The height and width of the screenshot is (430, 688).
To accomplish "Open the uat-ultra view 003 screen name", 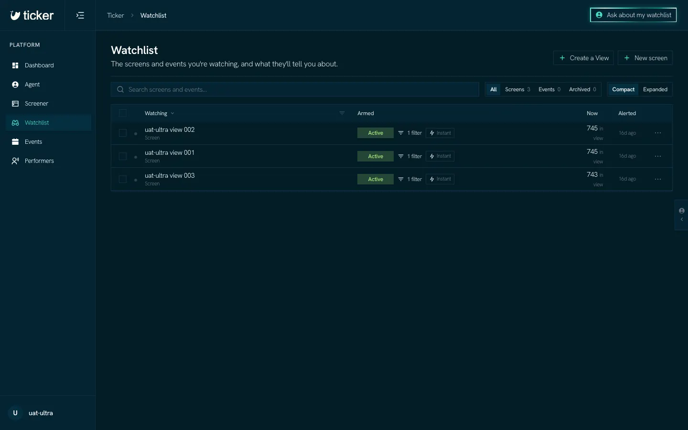I will click(x=170, y=175).
